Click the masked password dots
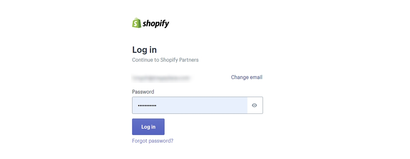 147,106
